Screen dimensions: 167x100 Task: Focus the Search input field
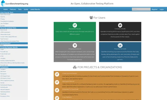click(x=141, y=9)
